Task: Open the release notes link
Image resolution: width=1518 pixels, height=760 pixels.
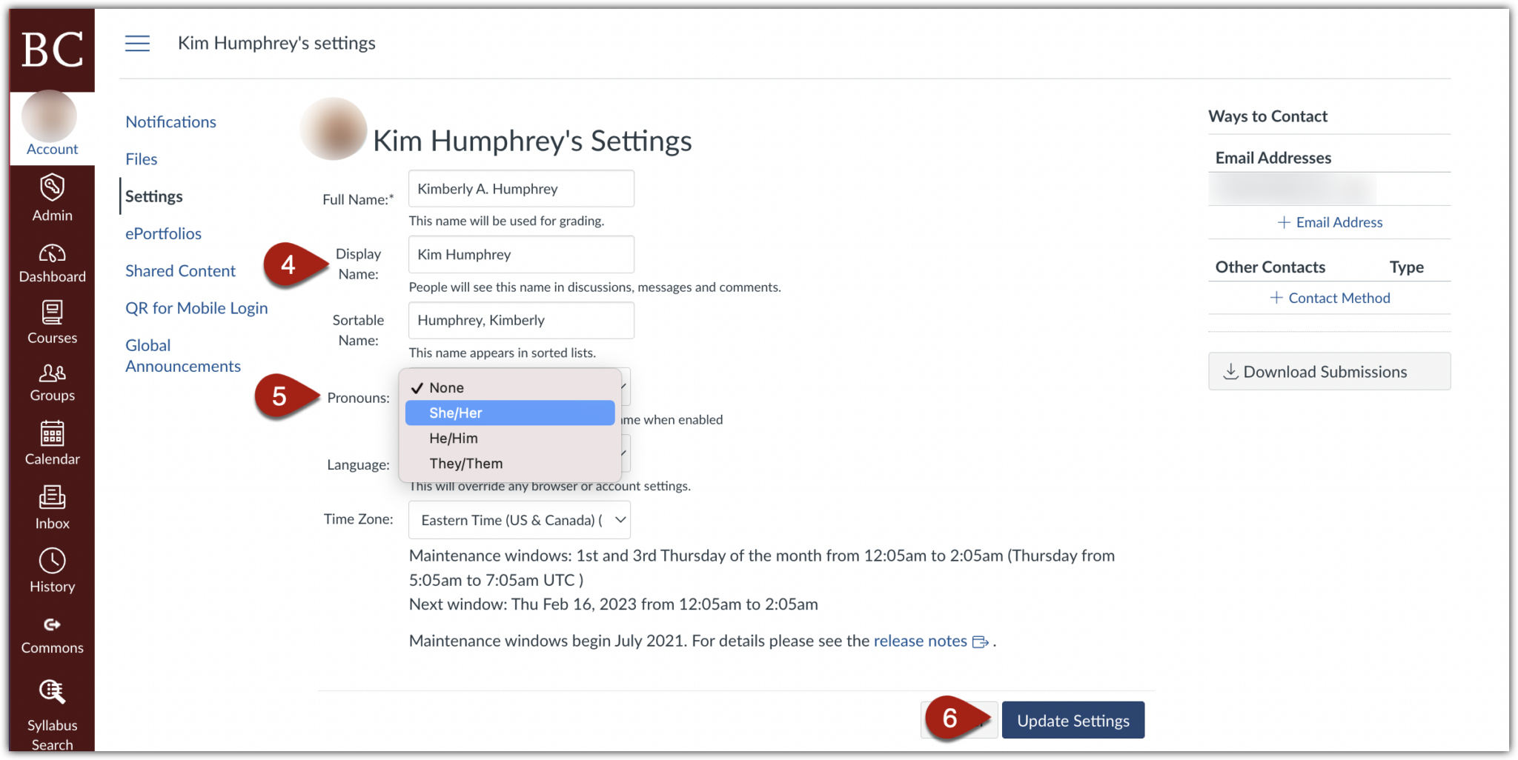Action: [919, 640]
